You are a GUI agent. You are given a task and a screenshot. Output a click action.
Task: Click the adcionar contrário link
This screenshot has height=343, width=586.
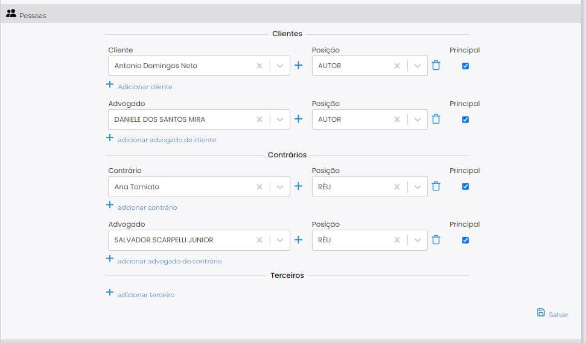147,207
